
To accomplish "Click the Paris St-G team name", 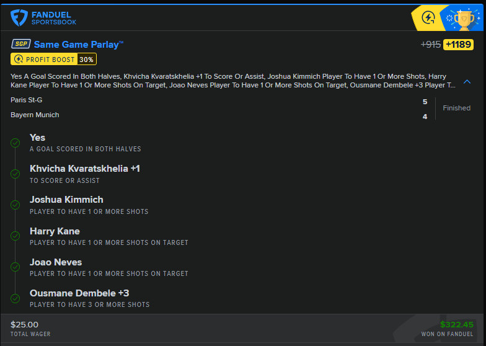I will point(26,100).
